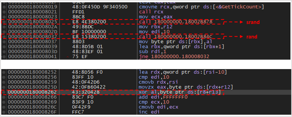Viewport: 292px width, 117px height.
Task: Select the call 180000000.18002B878 instruction
Action: click(x=175, y=22)
